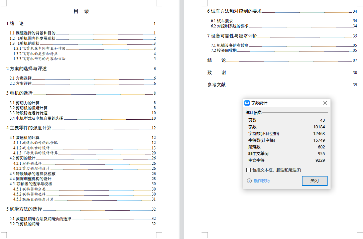Open the 操作技巧 tips link

pos(261,181)
